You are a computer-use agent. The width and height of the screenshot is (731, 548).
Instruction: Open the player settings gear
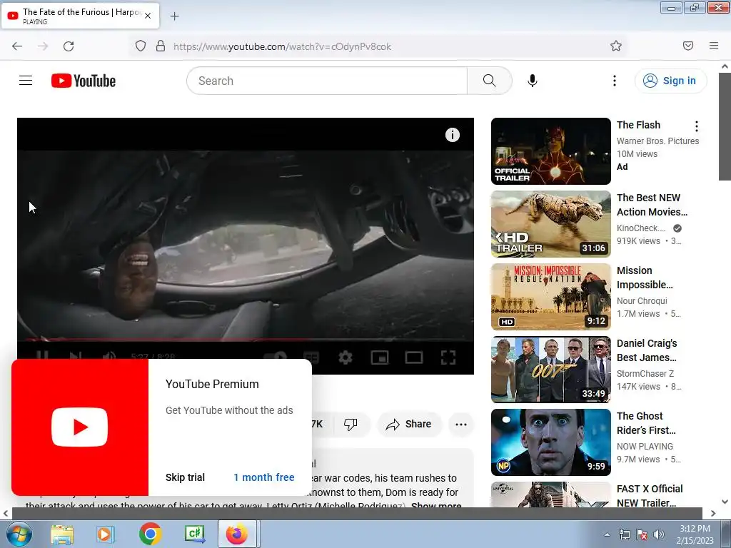pyautogui.click(x=345, y=357)
